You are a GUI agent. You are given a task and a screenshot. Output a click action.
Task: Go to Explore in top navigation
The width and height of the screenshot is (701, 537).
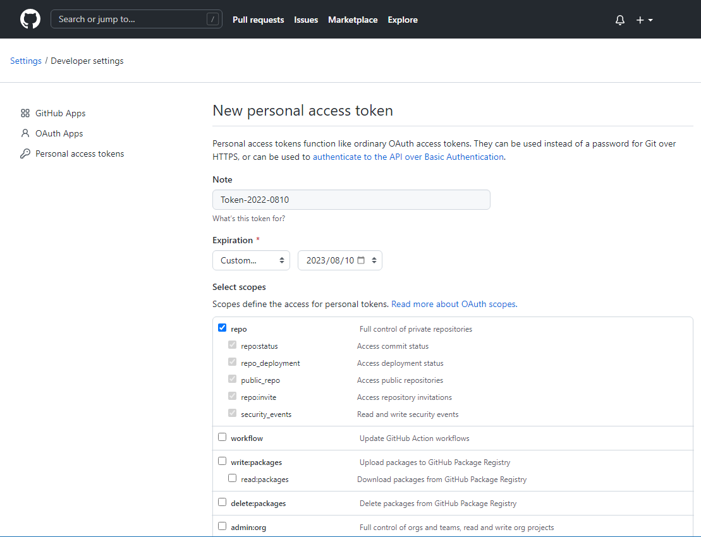point(403,20)
